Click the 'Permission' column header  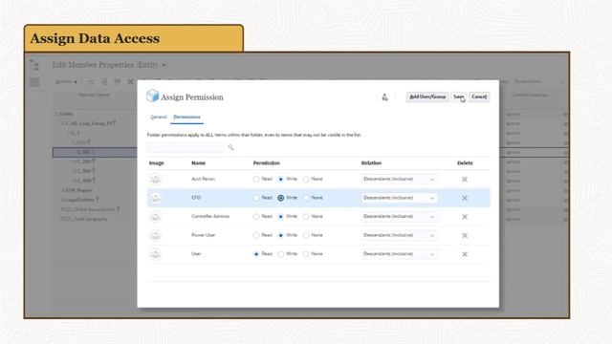point(267,163)
